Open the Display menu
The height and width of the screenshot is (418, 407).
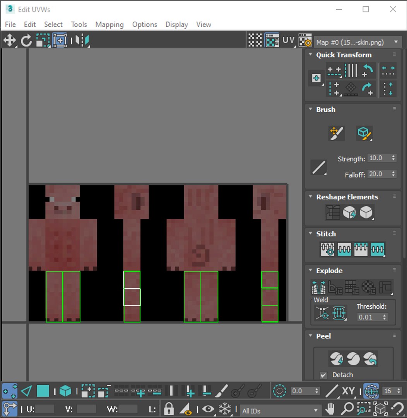click(x=177, y=24)
